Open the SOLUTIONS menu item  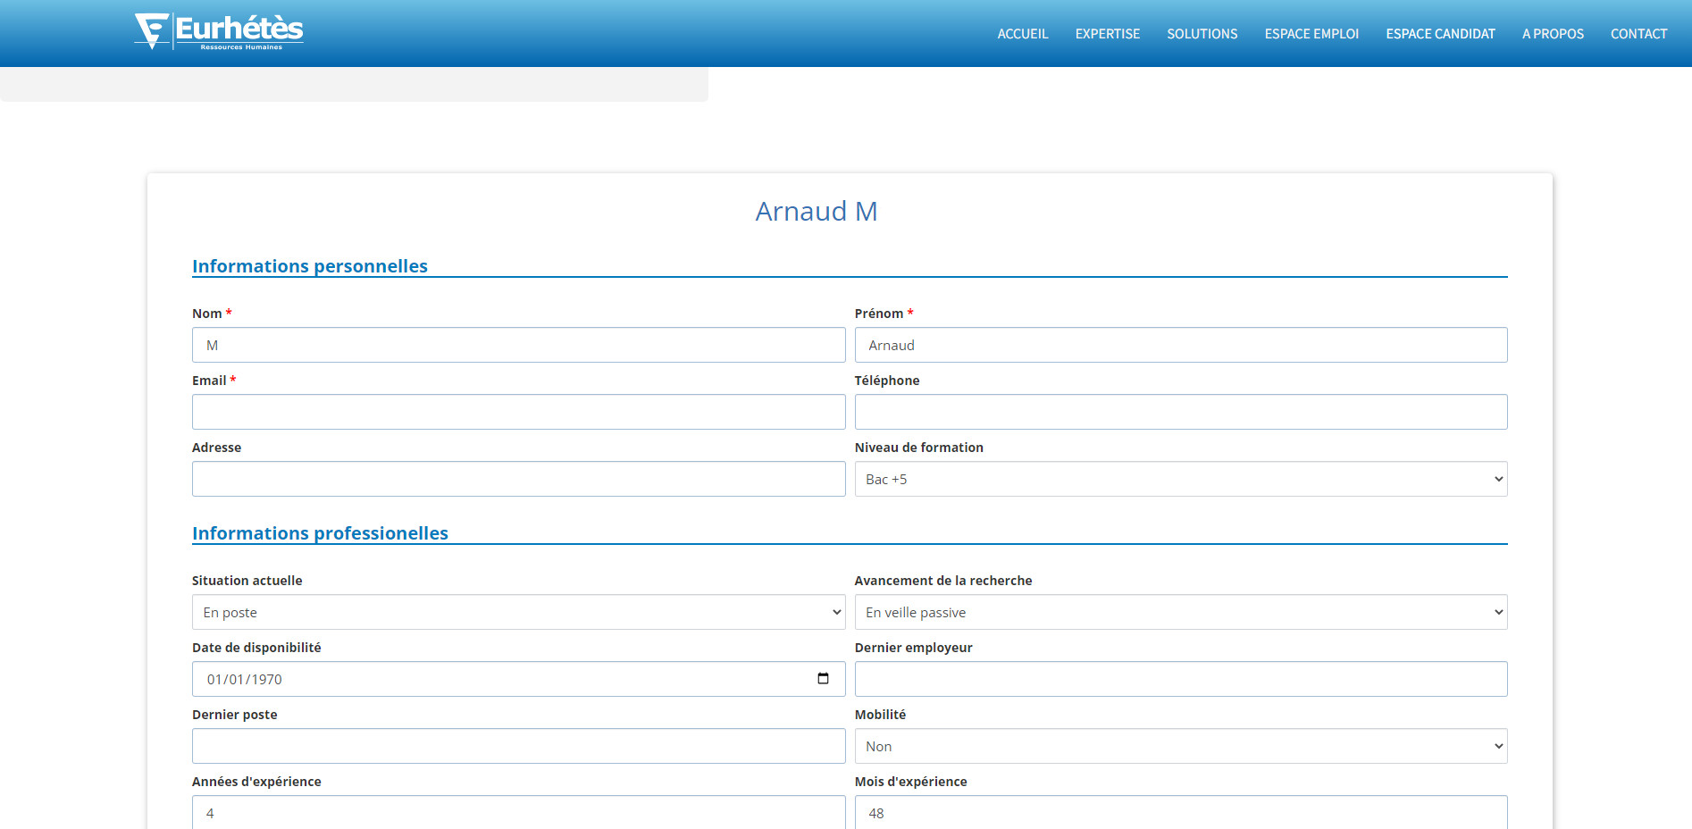pos(1202,34)
